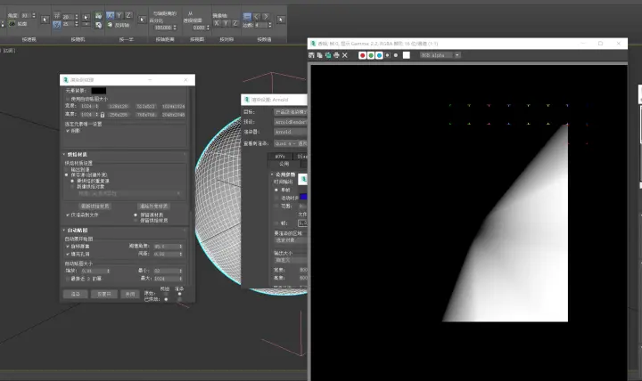Open the view to render Quad 4 dropdown
The width and height of the screenshot is (642, 381).
click(291, 143)
